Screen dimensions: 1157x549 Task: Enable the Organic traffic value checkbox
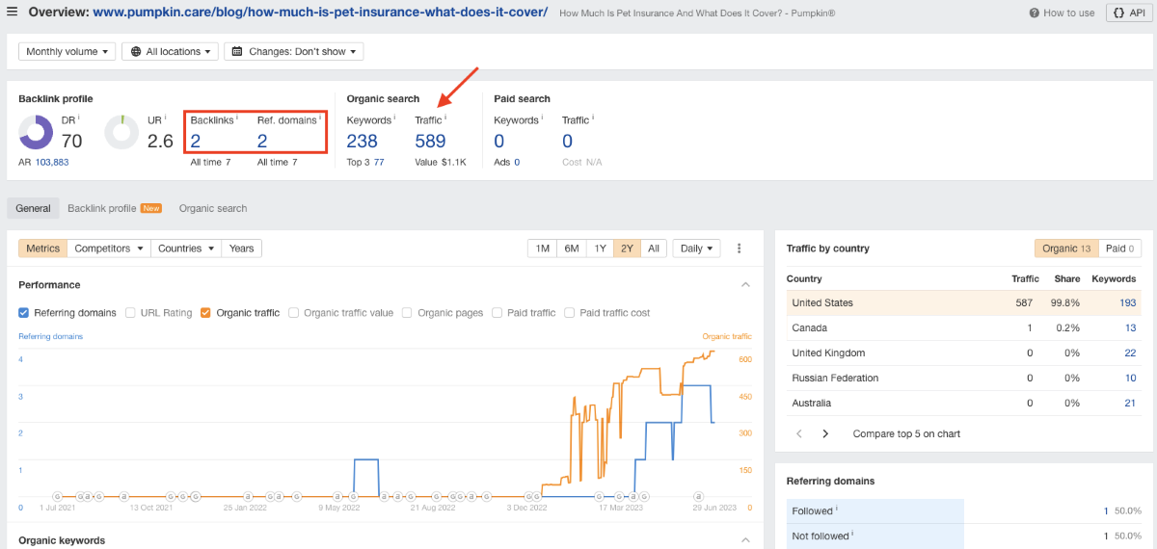tap(293, 312)
